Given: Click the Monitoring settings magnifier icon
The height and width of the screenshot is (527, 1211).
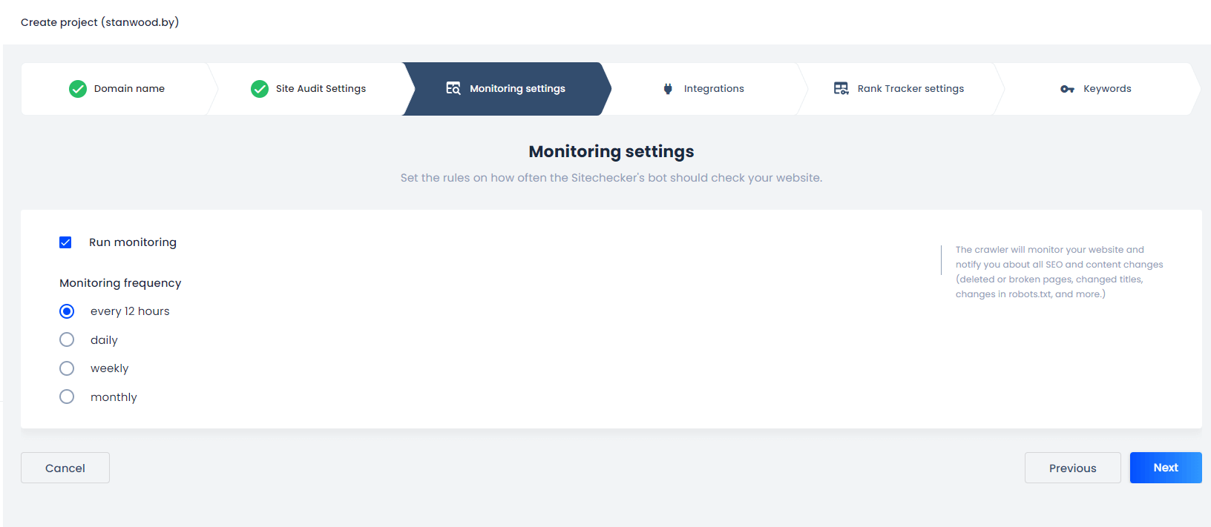Looking at the screenshot, I should click(453, 88).
